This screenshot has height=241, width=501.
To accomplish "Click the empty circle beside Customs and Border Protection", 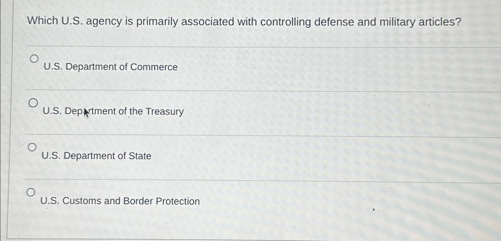I will (31, 192).
